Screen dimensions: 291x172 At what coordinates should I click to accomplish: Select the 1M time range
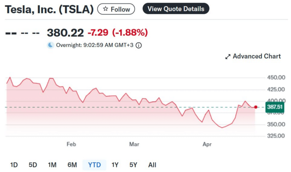(52, 165)
